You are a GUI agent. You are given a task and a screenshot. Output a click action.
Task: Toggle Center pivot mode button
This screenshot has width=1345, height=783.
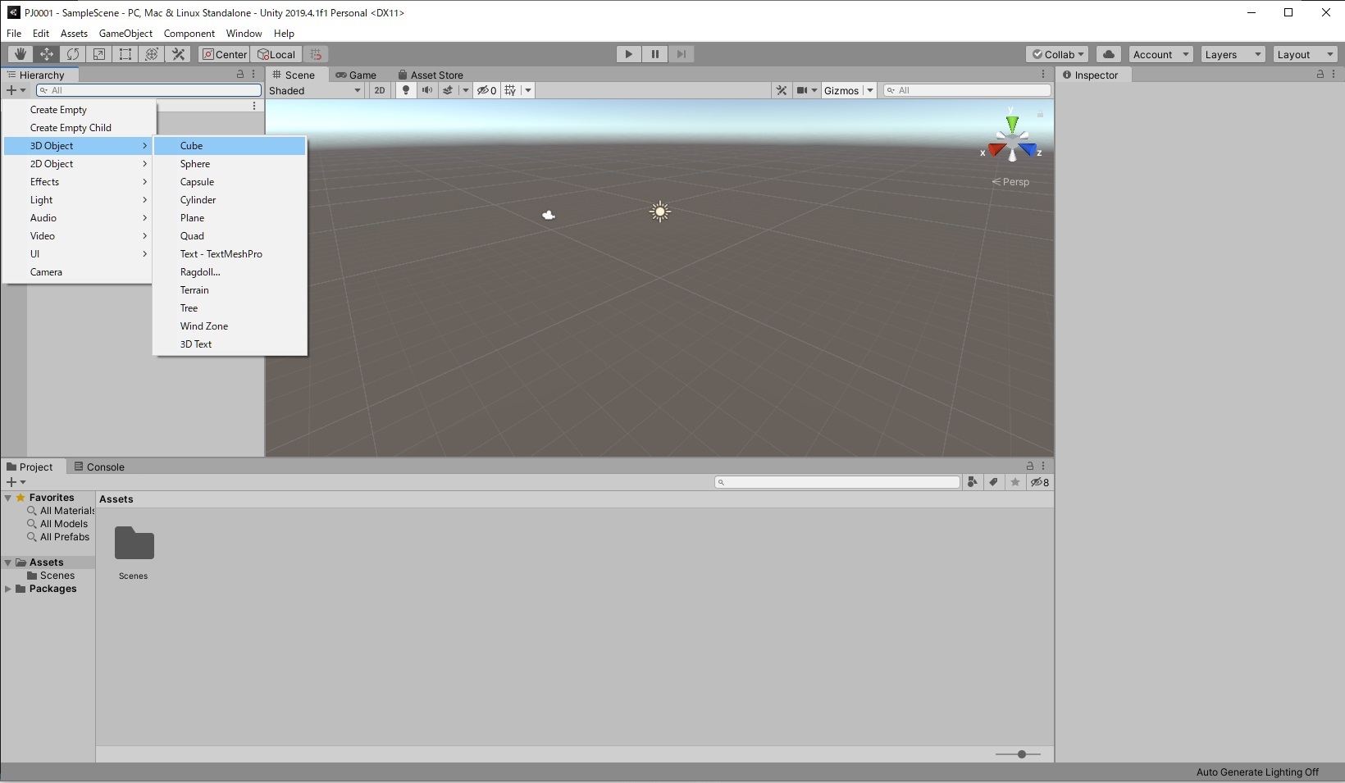[224, 54]
